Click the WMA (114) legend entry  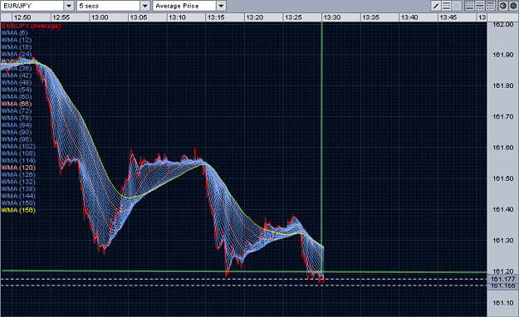click(18, 160)
